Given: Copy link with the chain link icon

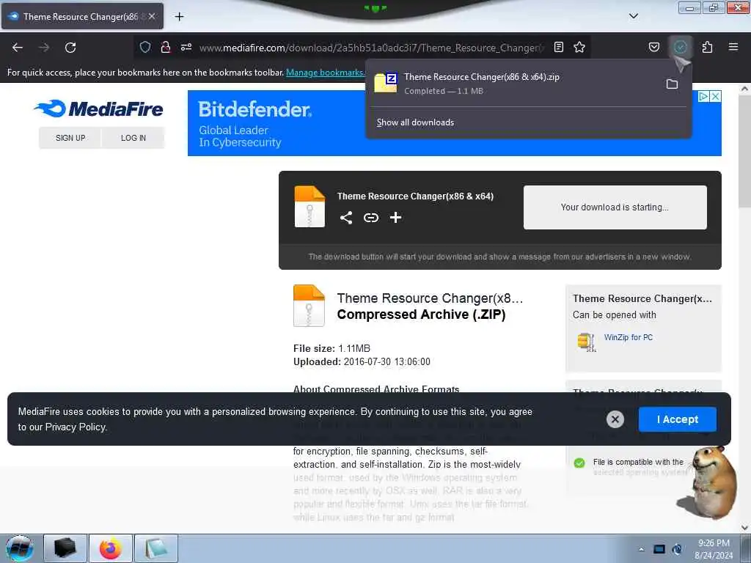Looking at the screenshot, I should [x=370, y=218].
